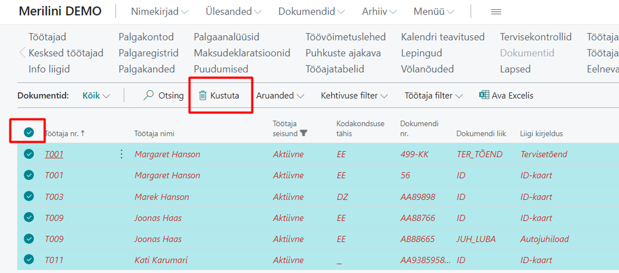Image resolution: width=619 pixels, height=273 pixels.
Task: Click the Merilini DEMO company name
Action: (60, 12)
